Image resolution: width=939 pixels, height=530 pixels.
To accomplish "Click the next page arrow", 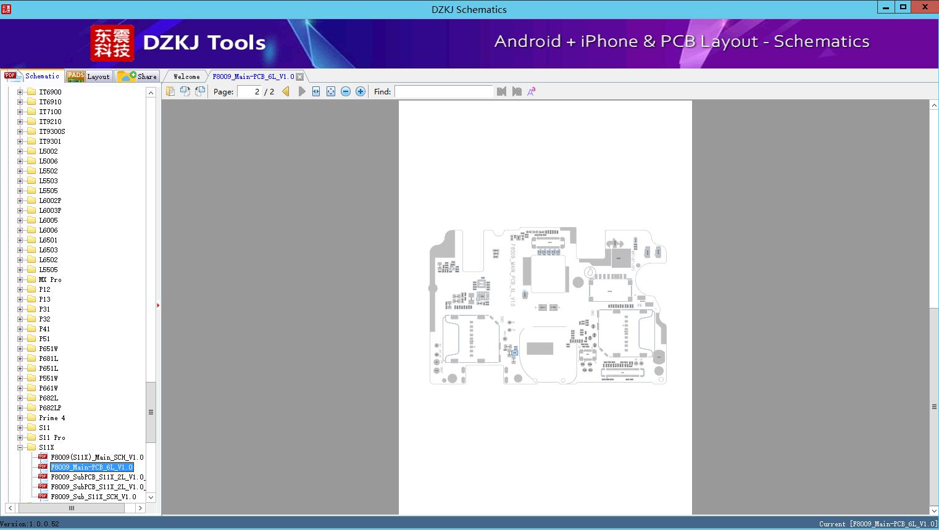I will tap(301, 91).
